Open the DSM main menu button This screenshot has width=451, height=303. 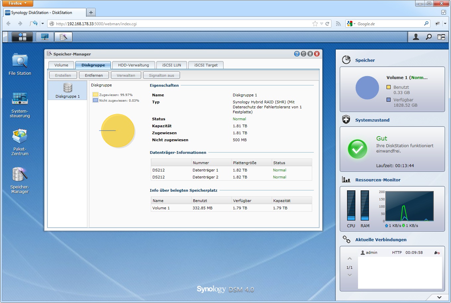click(x=22, y=37)
